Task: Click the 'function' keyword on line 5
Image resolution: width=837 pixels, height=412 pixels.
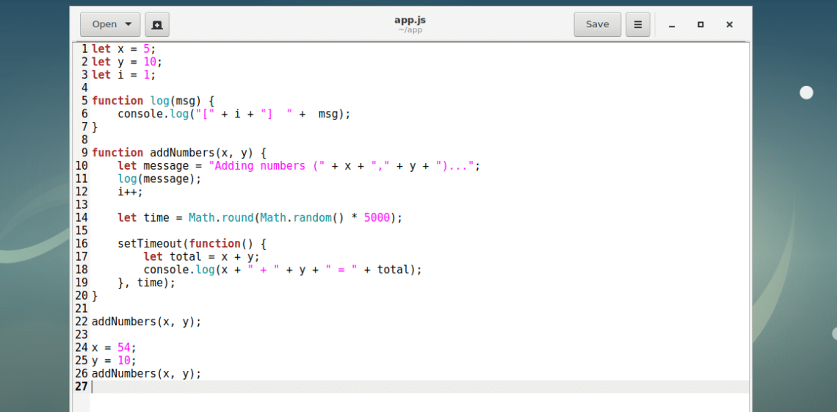Action: 117,101
